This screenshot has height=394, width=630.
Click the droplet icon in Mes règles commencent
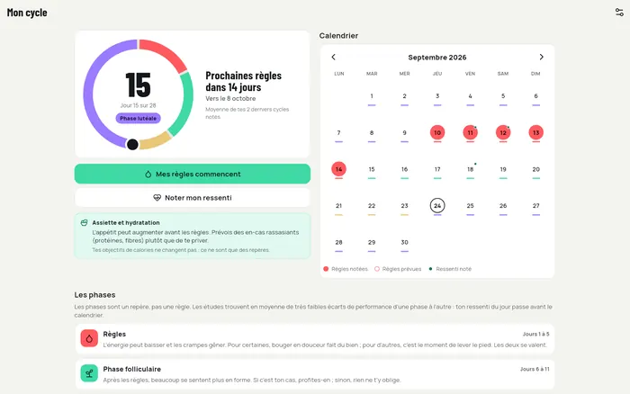click(x=148, y=175)
